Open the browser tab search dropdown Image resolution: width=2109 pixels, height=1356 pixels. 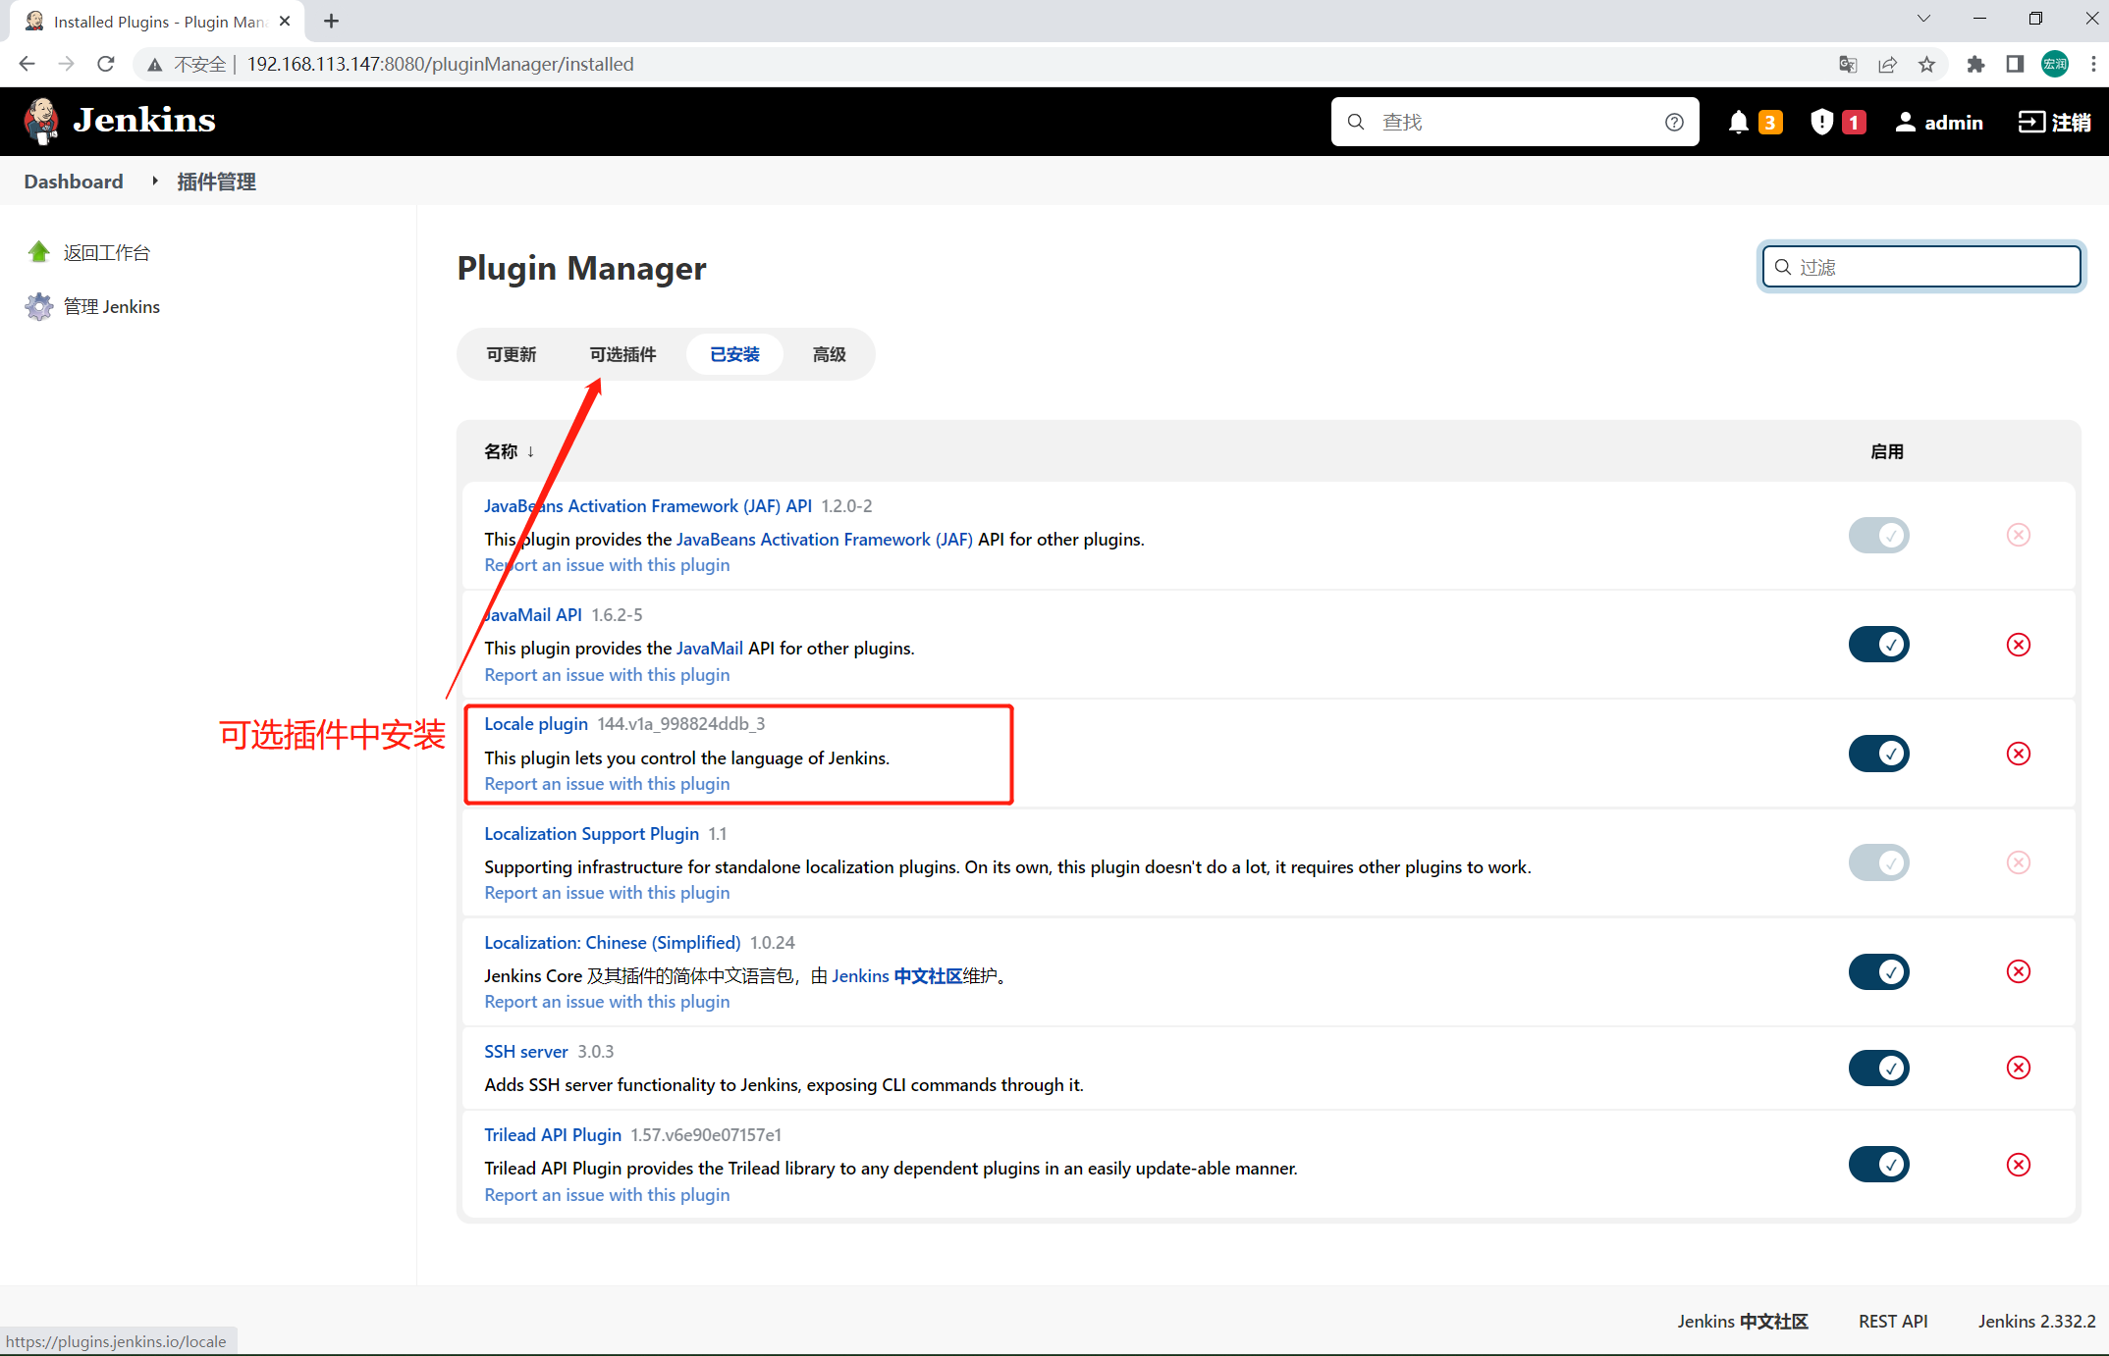coord(1923,19)
